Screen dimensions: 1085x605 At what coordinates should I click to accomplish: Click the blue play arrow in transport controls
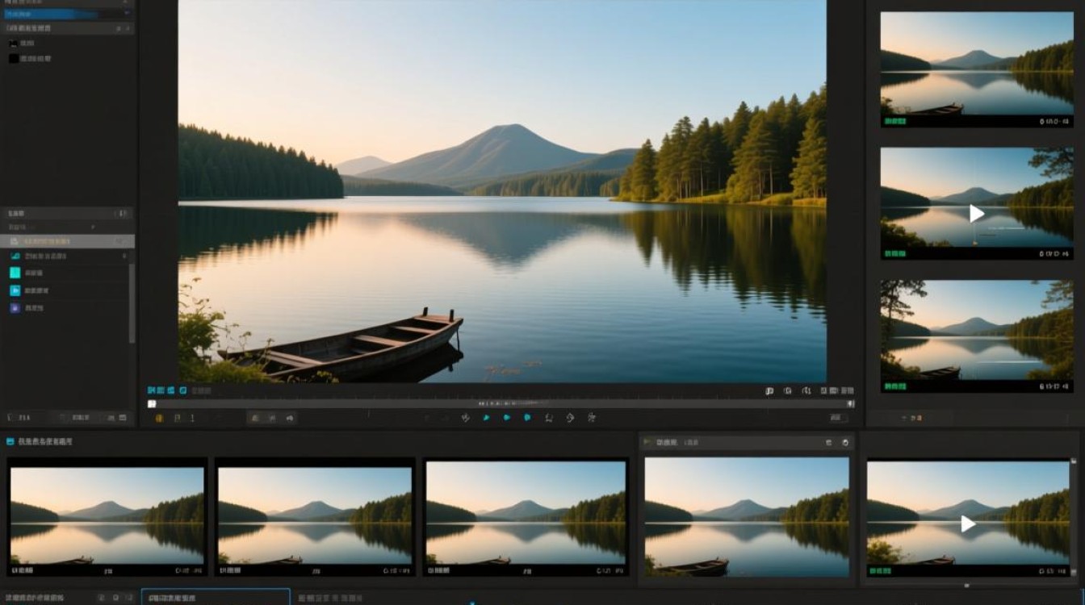486,418
